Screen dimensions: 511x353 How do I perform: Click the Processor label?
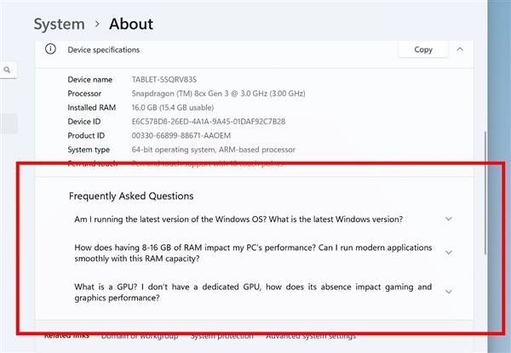click(x=84, y=94)
